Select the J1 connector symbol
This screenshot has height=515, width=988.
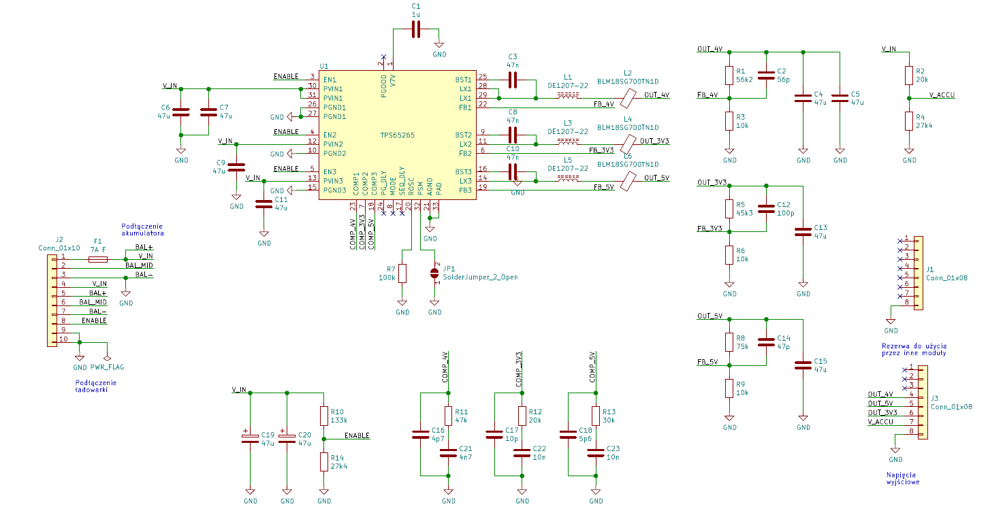919,273
